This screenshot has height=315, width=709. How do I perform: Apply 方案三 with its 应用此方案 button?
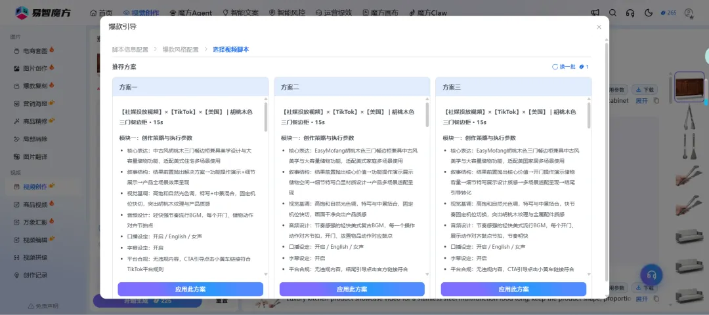coord(513,289)
